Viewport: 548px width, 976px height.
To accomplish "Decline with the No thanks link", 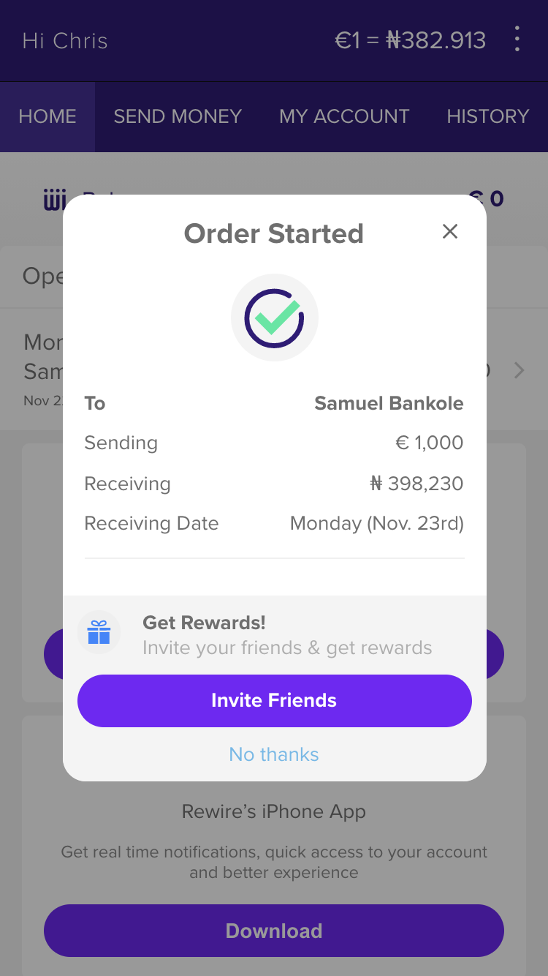I will pos(274,754).
